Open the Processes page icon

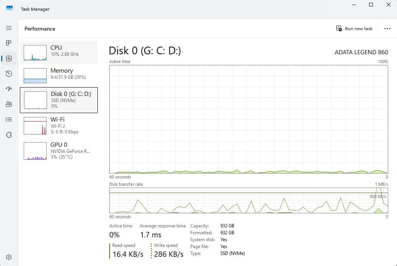(x=9, y=43)
